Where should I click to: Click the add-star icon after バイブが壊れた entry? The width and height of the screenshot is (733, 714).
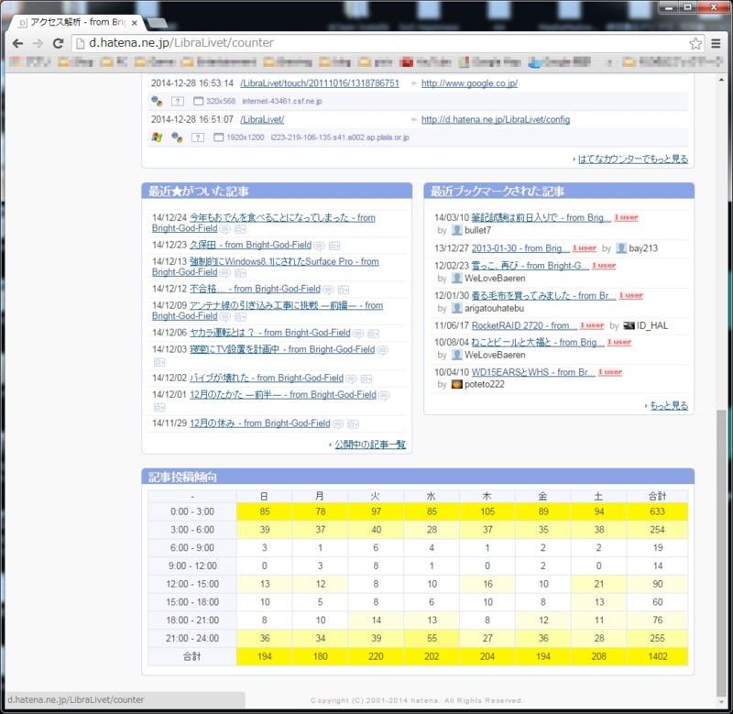[366, 379]
